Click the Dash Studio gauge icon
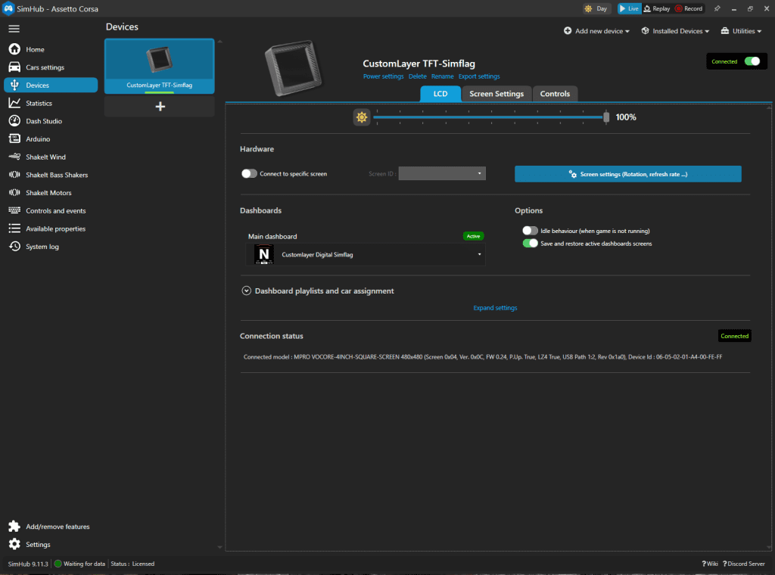Screen dimensions: 775x575 pos(14,121)
